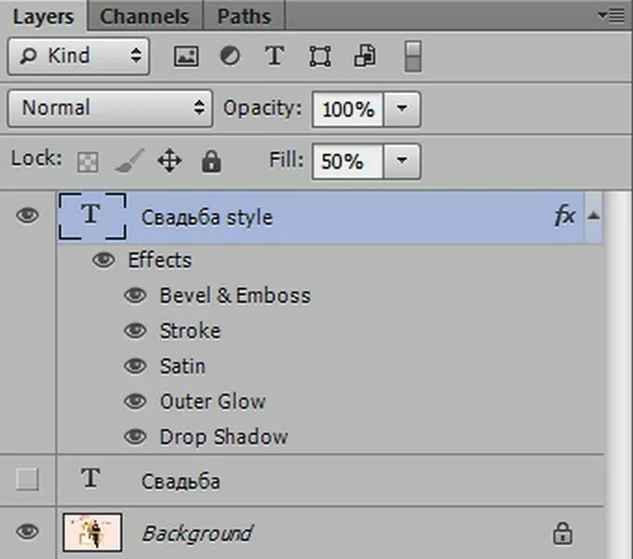Lock image pixels brush icon
The width and height of the screenshot is (633, 559).
128,162
